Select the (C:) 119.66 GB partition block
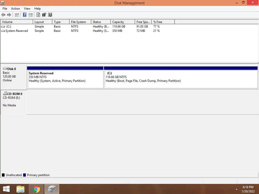This screenshot has width=259, height=194. point(181,77)
